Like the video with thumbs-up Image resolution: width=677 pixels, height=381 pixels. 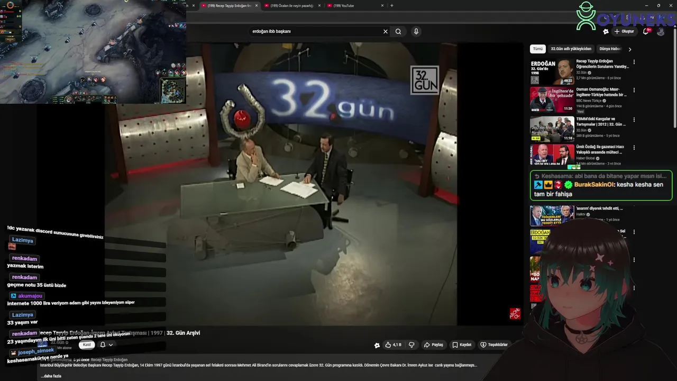tap(393, 344)
